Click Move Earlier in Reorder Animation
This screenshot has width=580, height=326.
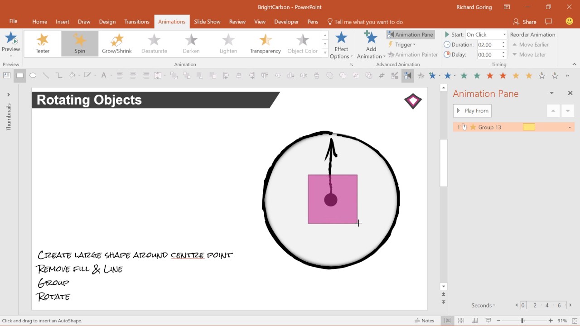530,44
